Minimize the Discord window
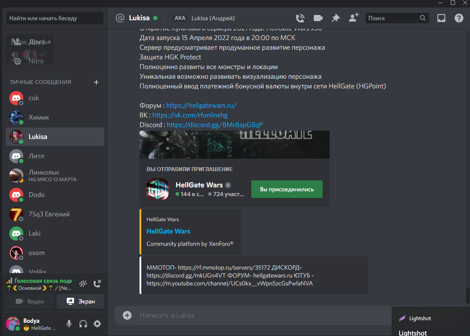The height and width of the screenshot is (336, 470). (441, 3)
